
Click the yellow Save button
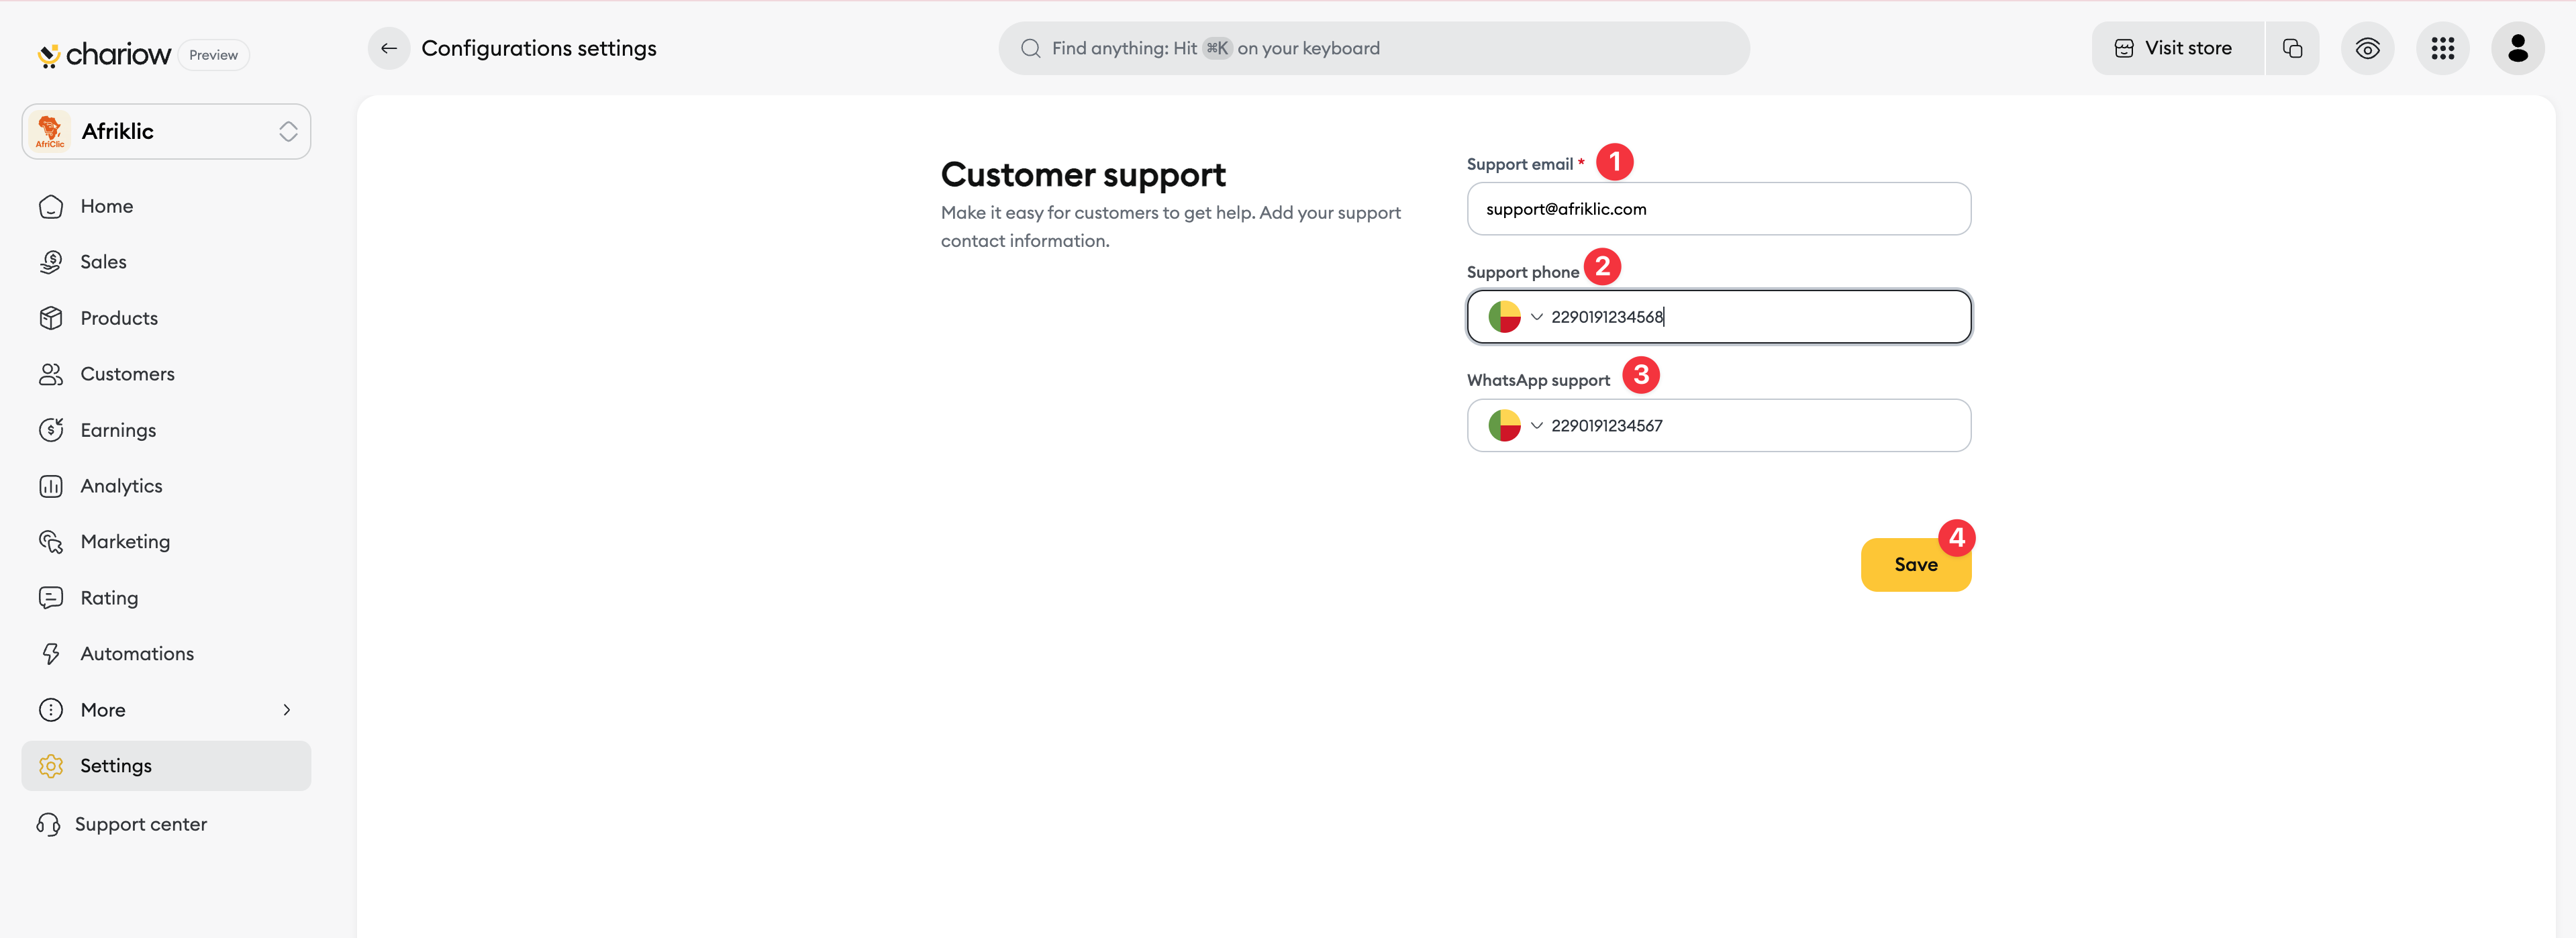click(x=1915, y=565)
